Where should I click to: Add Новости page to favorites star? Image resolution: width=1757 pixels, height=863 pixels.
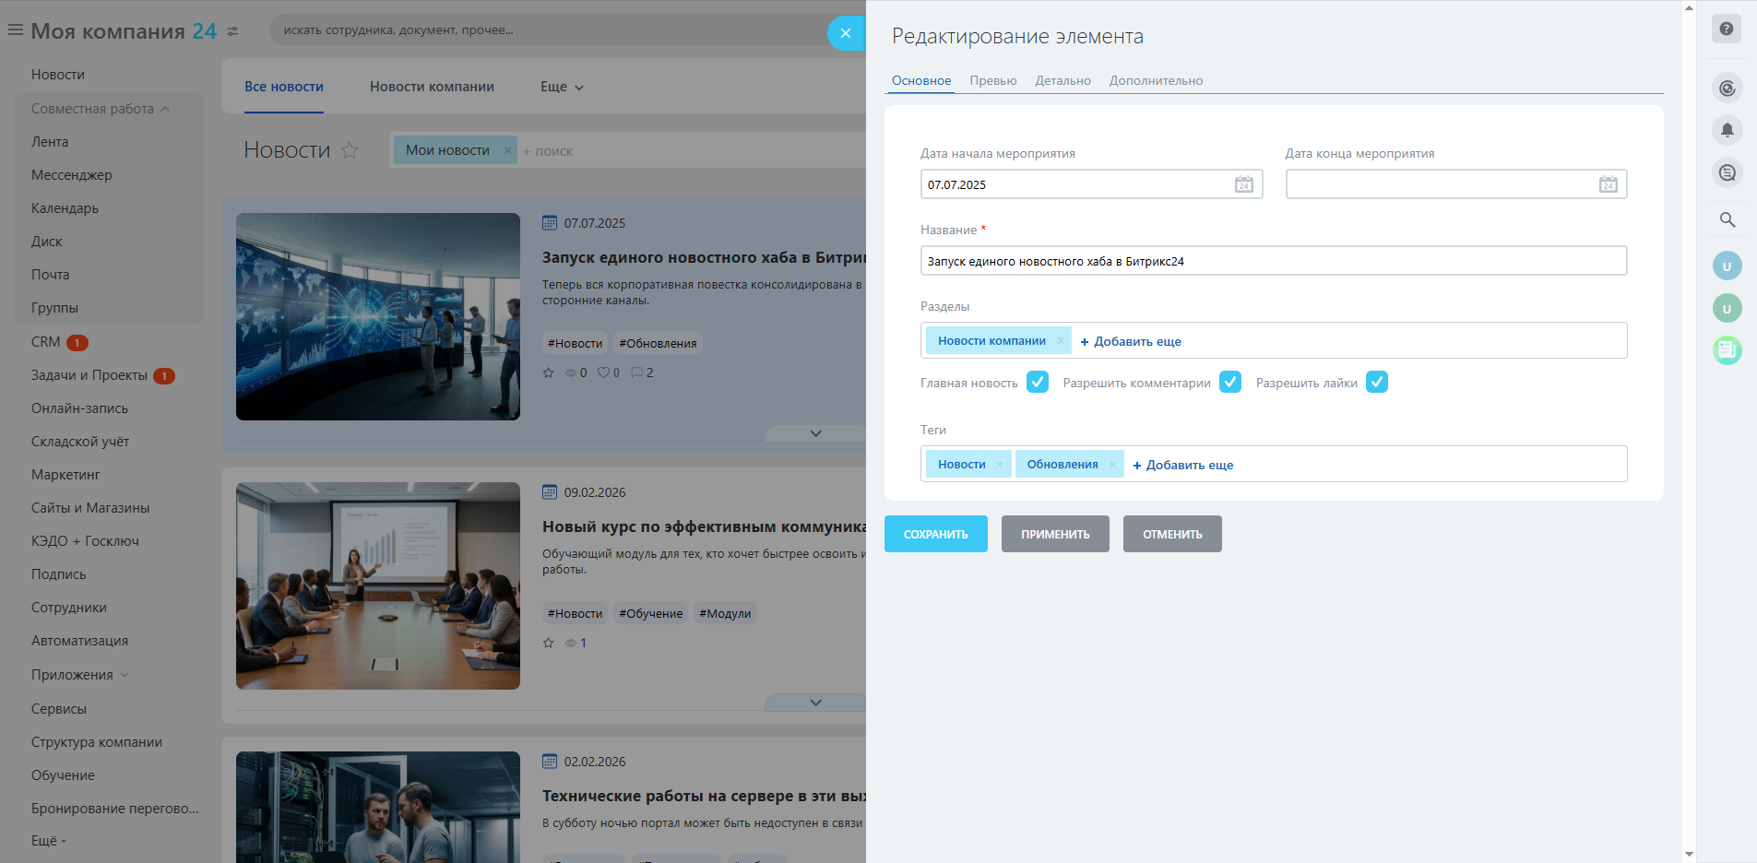pos(350,150)
